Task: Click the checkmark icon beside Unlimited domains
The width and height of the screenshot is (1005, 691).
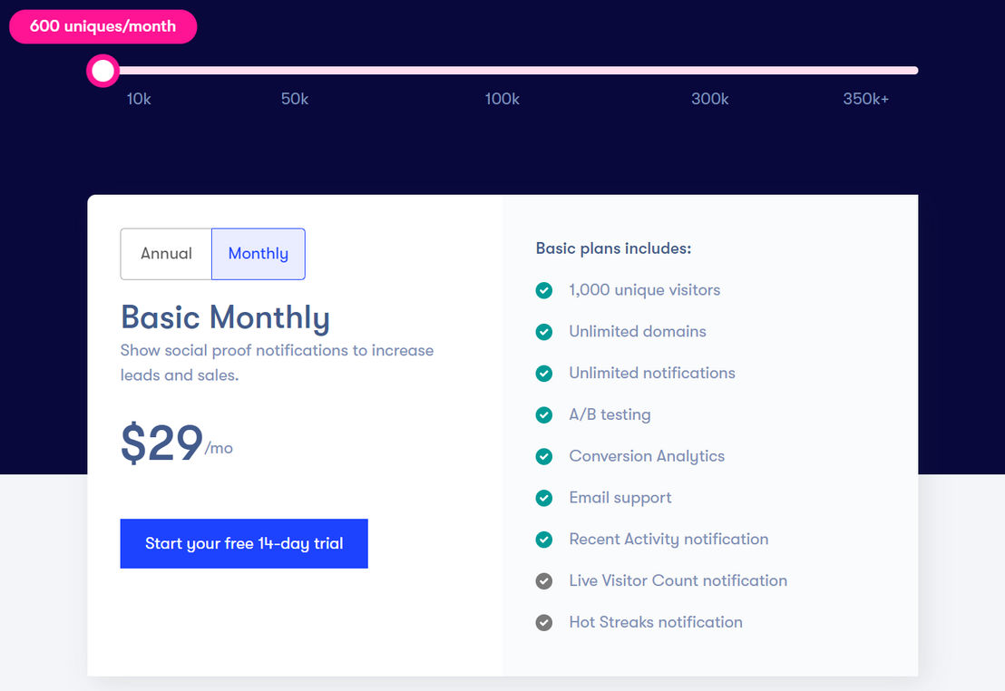Action: [x=543, y=332]
